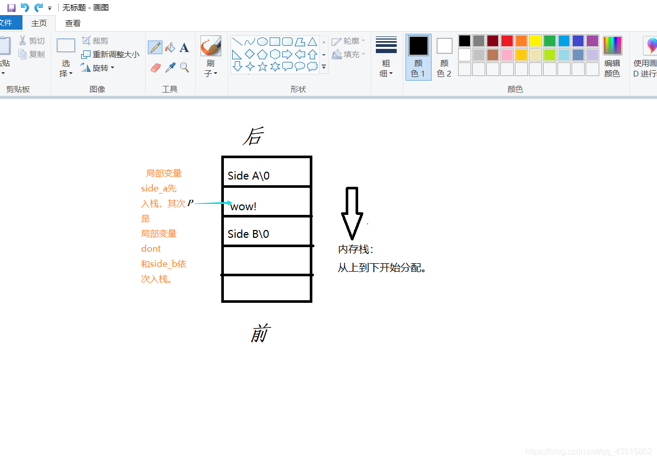Click the dashed rectangle selection tool
Image resolution: width=657 pixels, height=461 pixels.
[x=66, y=45]
